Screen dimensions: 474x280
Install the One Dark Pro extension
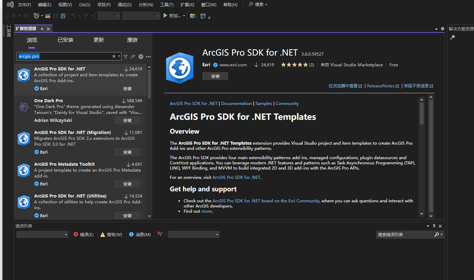pyautogui.click(x=127, y=120)
